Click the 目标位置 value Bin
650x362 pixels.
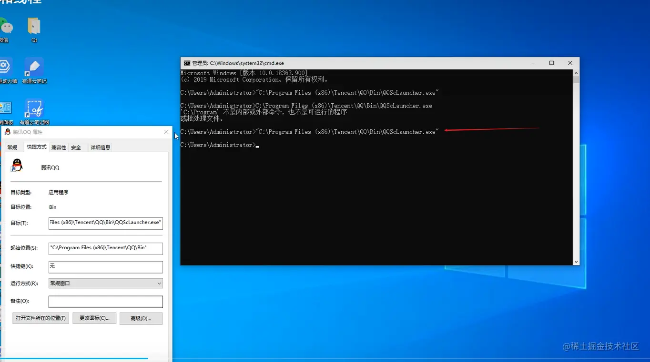tap(52, 207)
